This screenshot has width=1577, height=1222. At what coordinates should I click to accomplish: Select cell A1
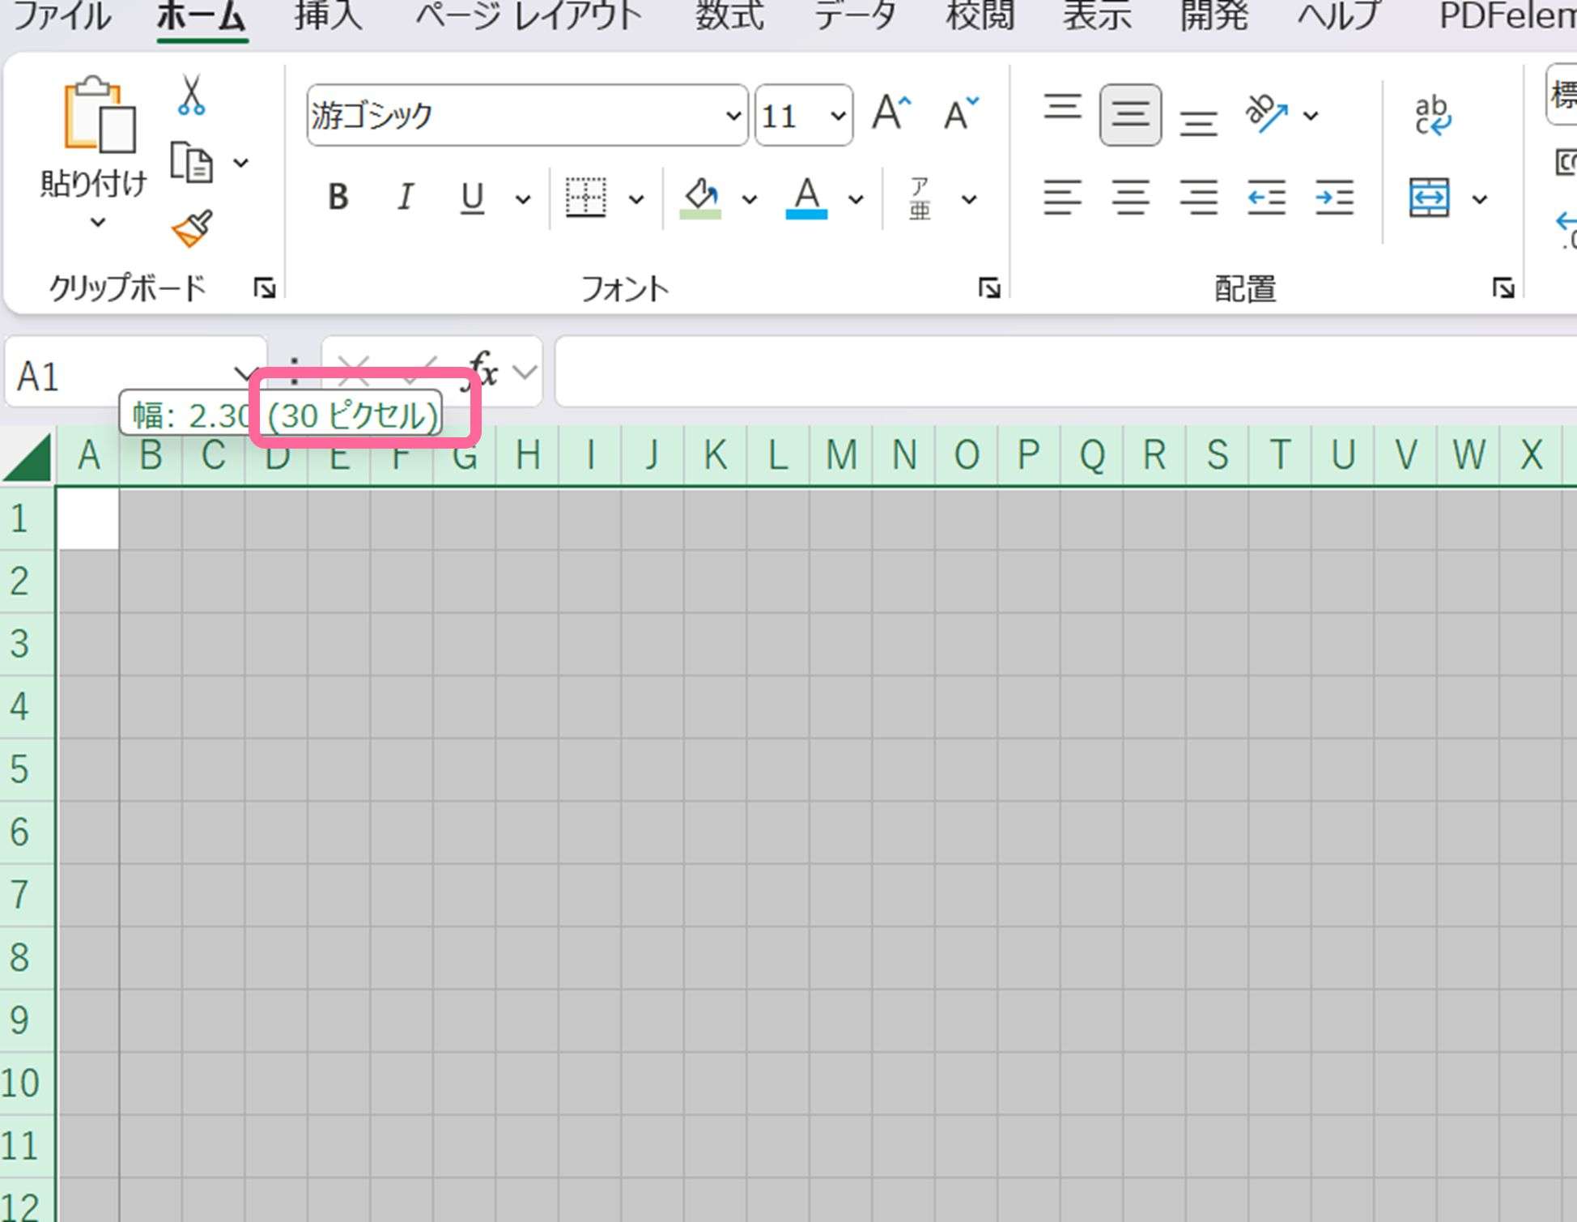point(88,519)
